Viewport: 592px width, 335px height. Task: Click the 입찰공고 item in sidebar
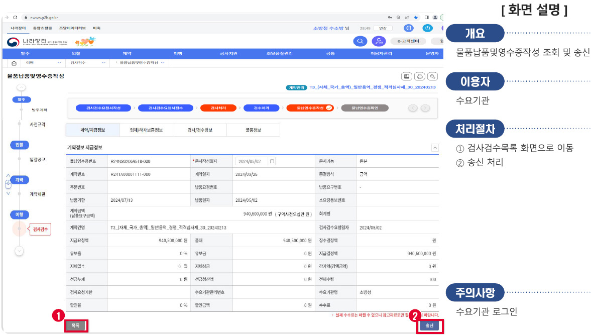37,160
